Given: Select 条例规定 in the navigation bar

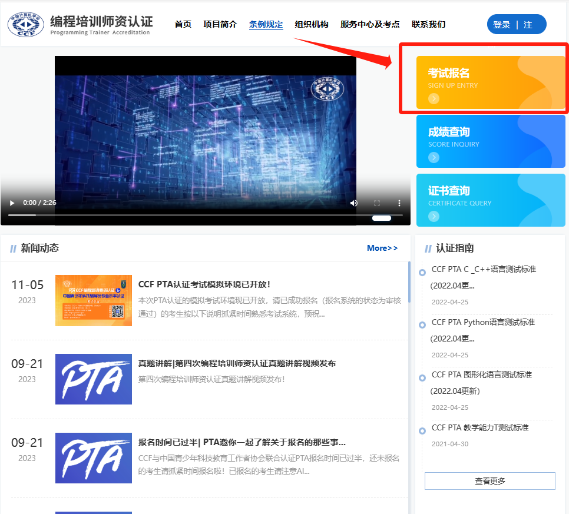Looking at the screenshot, I should tap(266, 24).
